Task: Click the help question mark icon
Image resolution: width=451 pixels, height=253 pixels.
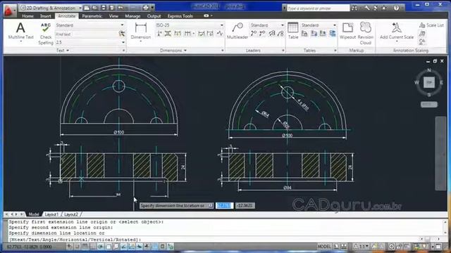Action: click(x=396, y=8)
